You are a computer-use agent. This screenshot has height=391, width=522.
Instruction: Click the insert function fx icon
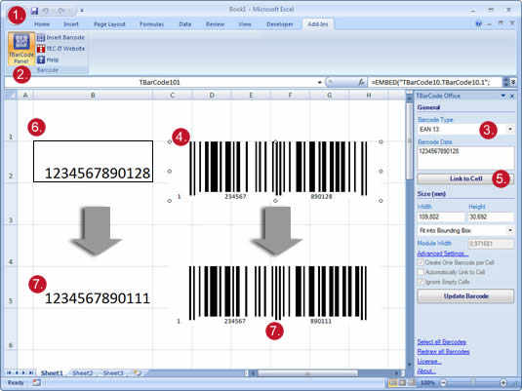coord(361,82)
